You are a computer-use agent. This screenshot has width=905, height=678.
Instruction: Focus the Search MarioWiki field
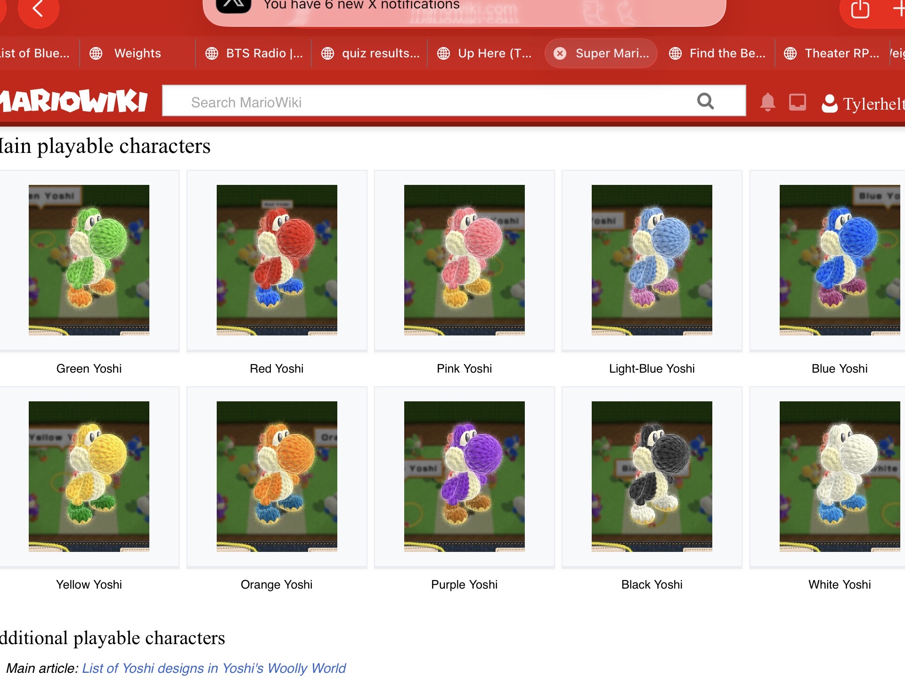454,101
